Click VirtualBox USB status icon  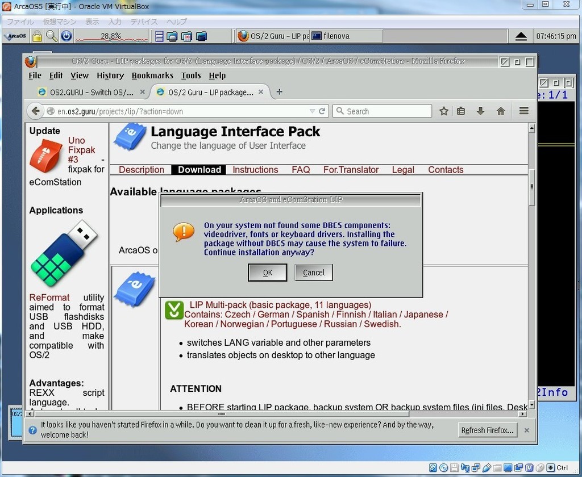(x=487, y=468)
